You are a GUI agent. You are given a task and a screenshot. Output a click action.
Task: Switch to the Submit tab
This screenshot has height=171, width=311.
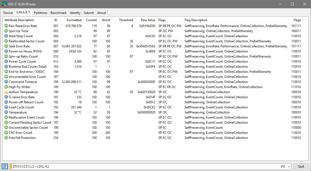click(89, 13)
